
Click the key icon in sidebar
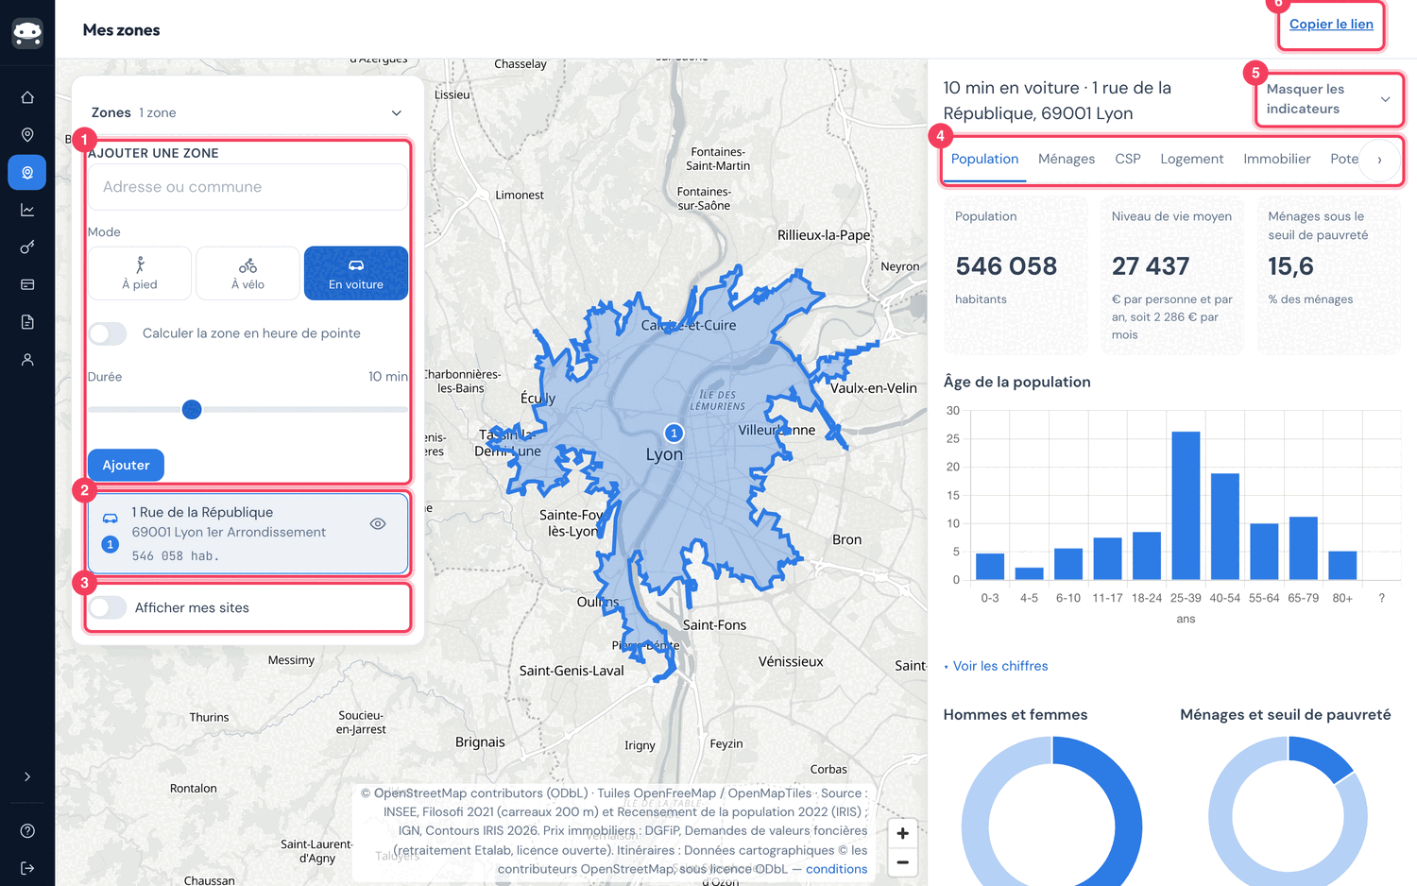[27, 247]
